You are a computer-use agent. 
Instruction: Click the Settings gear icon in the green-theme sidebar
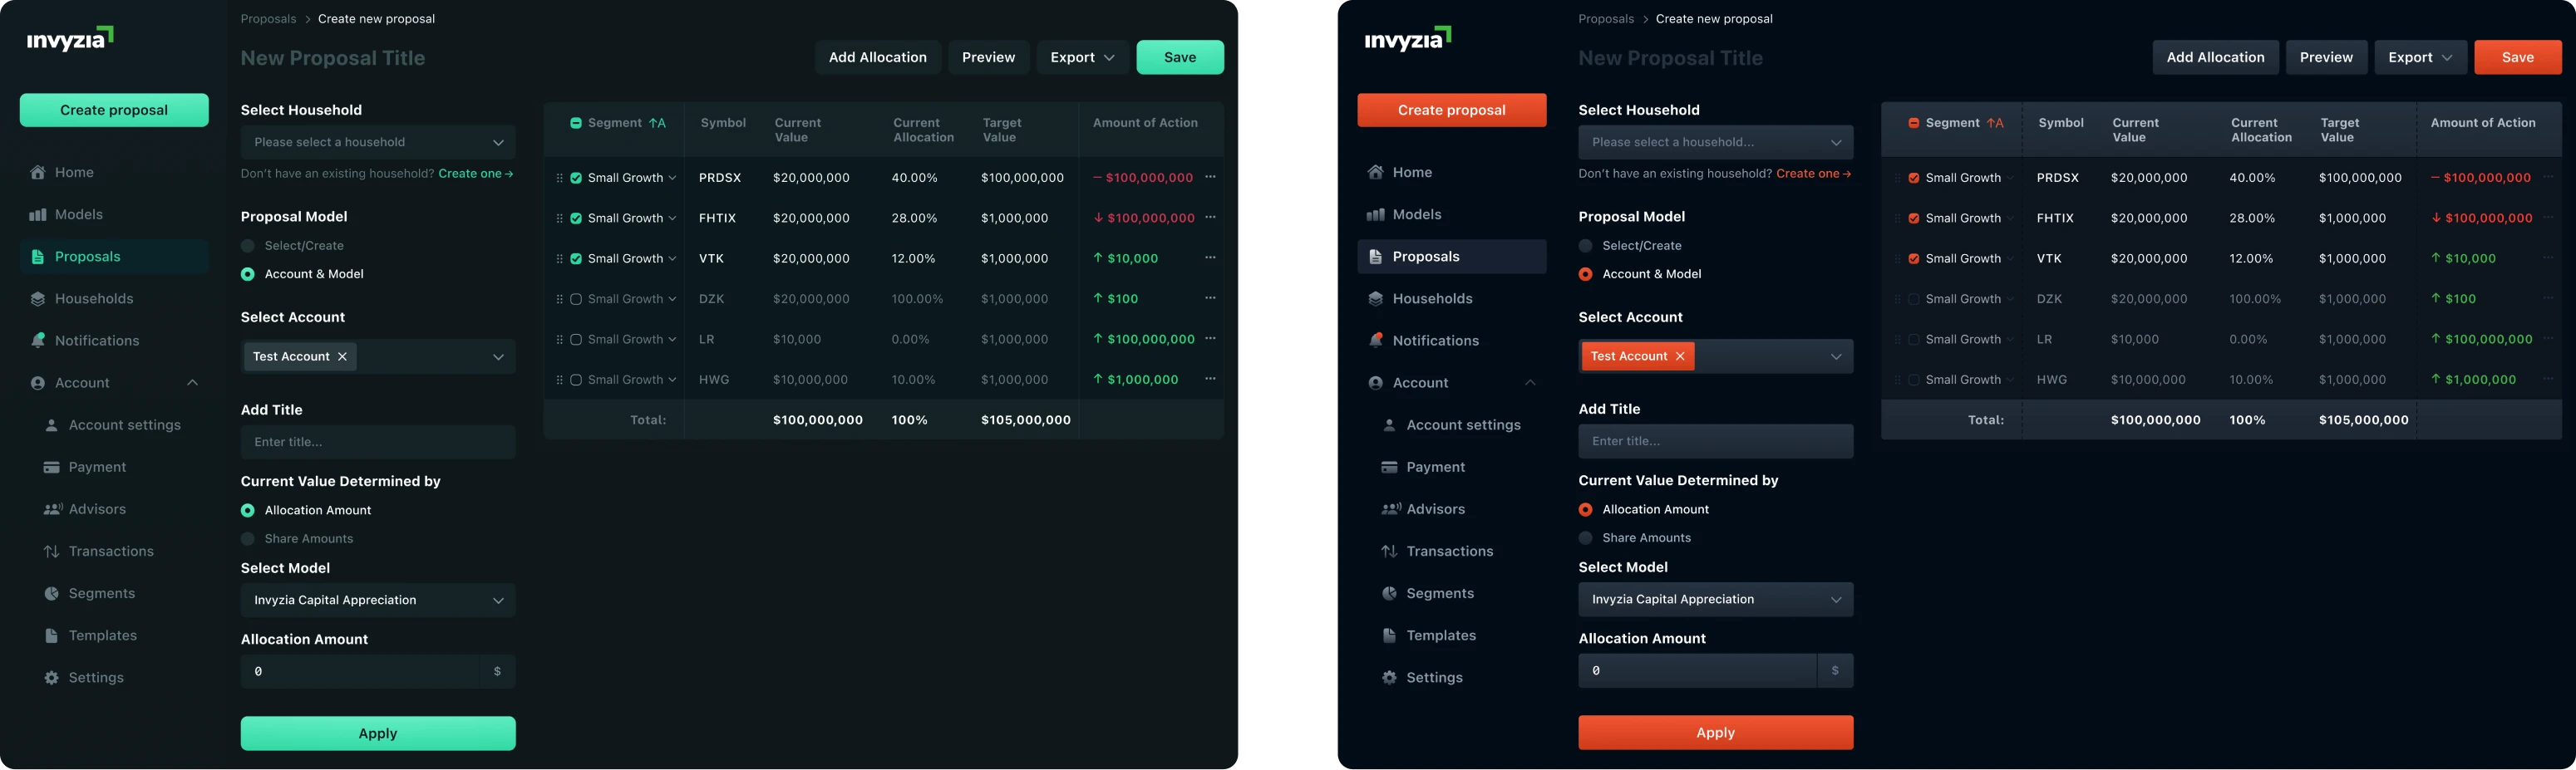52,677
